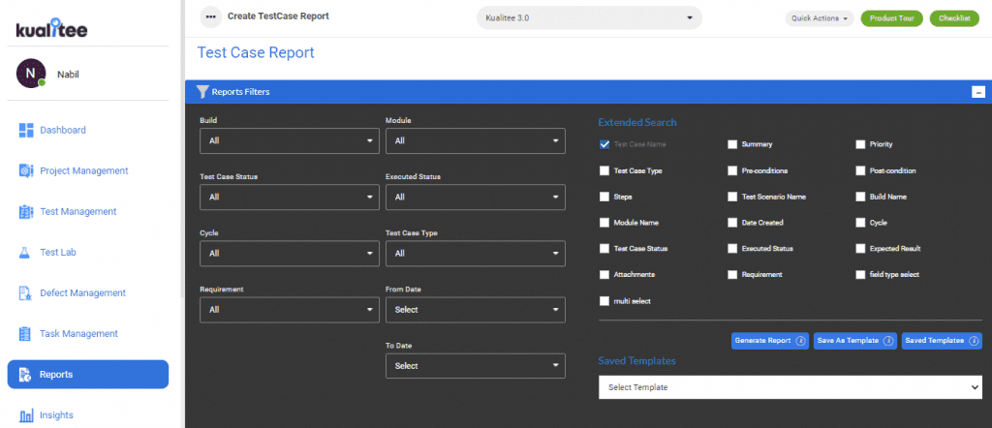Collapse Reports Filters with minus icon
This screenshot has height=428, width=992.
(978, 92)
